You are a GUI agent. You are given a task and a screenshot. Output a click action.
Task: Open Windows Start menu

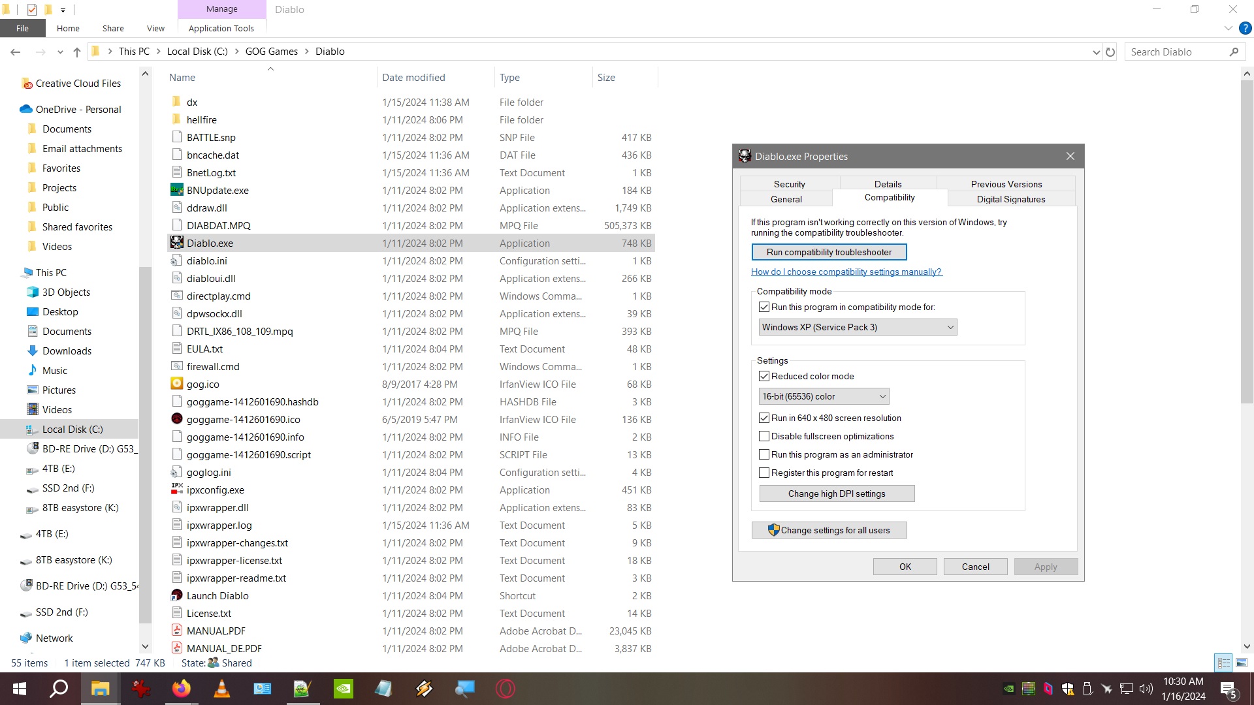[20, 689]
